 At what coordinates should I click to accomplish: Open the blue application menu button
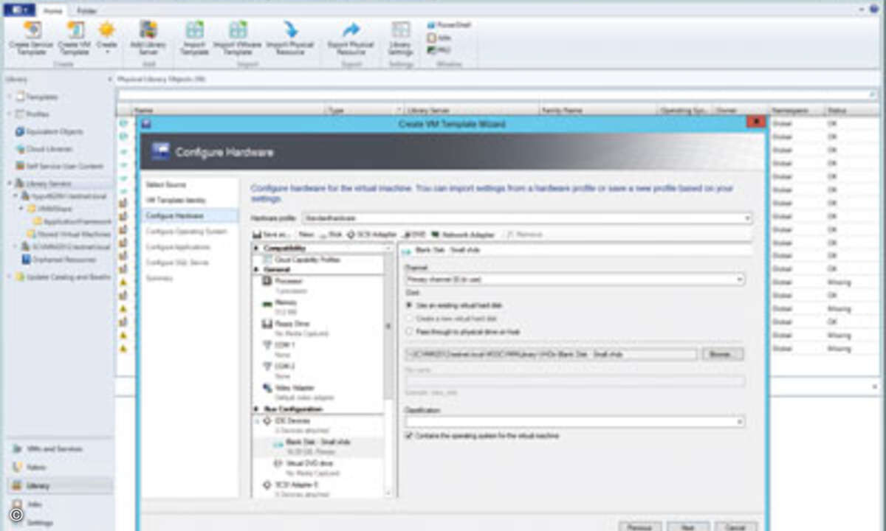(x=19, y=10)
